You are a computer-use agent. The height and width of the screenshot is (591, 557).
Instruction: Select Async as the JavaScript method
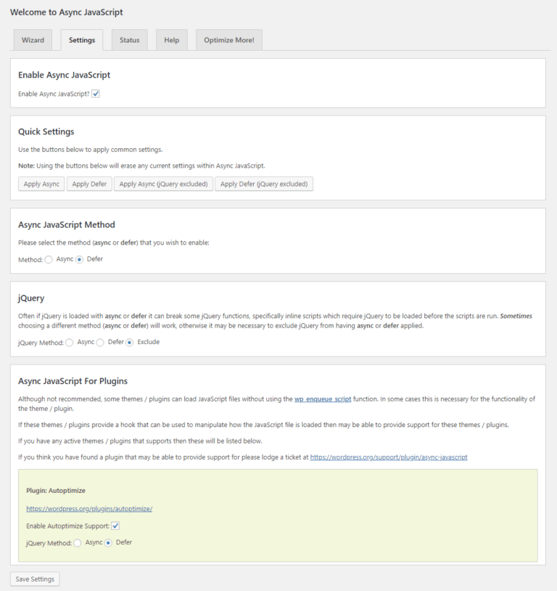point(49,260)
